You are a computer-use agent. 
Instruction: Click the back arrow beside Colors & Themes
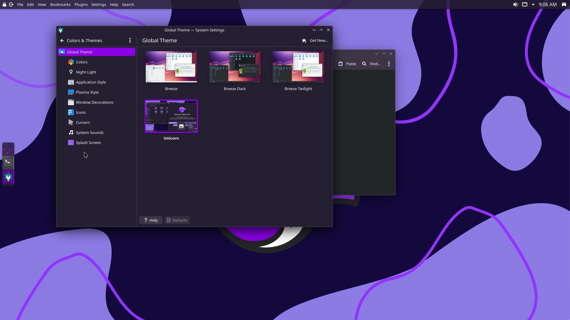tap(62, 41)
